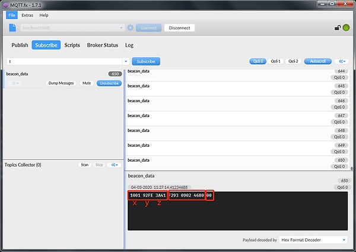The width and height of the screenshot is (356, 252).
Task: Switch to the Broker Status tab
Action: click(x=103, y=45)
